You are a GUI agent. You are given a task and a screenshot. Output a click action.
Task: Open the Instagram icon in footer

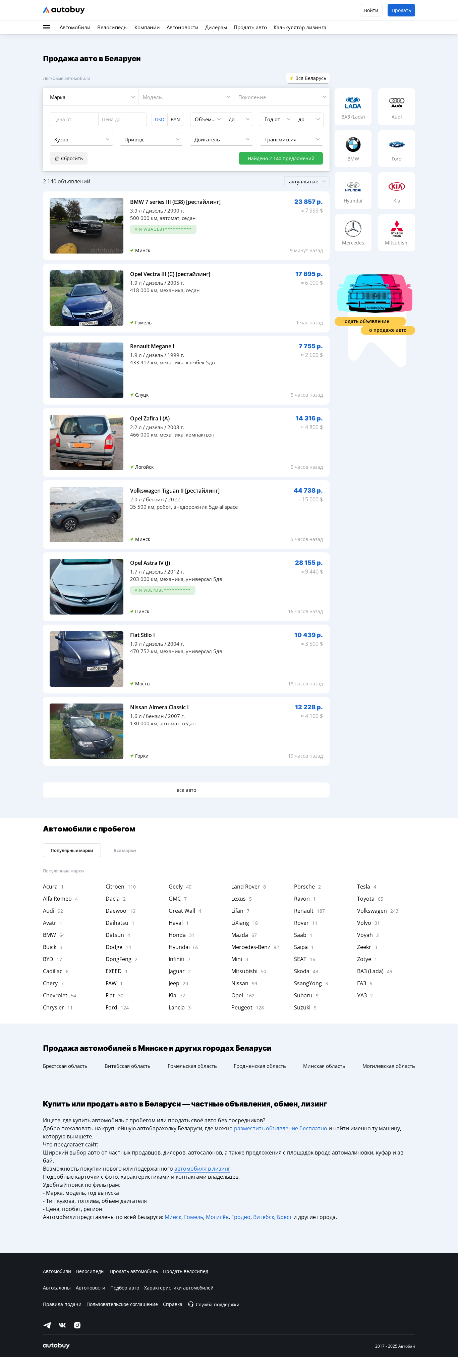77,1325
